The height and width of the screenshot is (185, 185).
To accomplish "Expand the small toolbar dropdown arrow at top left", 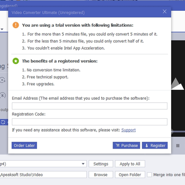I will tap(2, 29).
